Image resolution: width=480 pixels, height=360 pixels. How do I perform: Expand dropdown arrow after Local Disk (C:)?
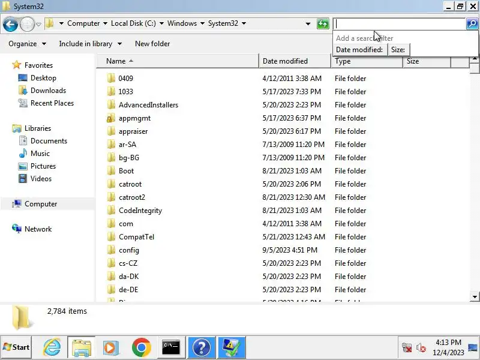tap(161, 23)
